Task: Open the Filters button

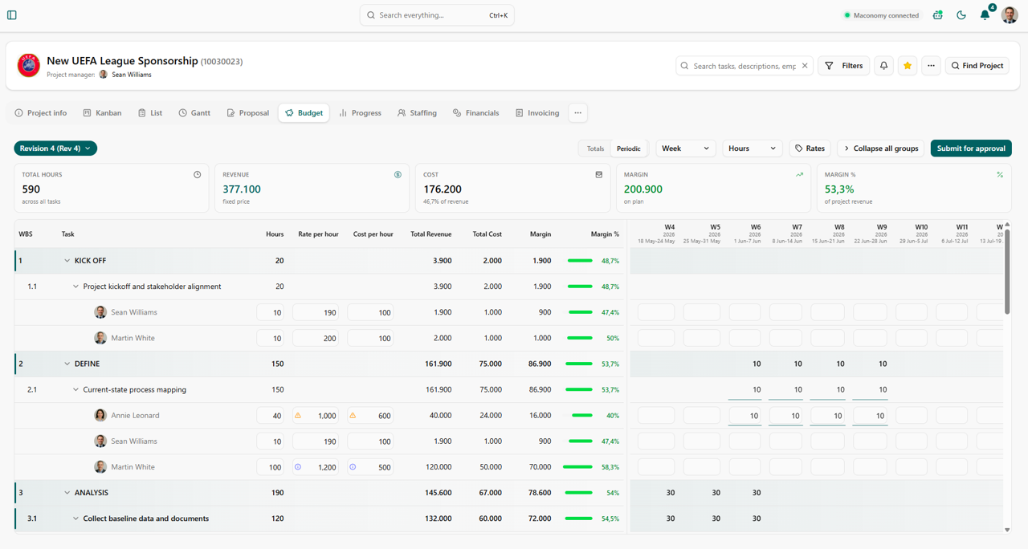Action: click(844, 66)
